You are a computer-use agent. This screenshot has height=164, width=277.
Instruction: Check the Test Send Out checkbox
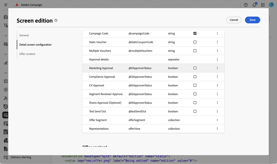click(195, 111)
